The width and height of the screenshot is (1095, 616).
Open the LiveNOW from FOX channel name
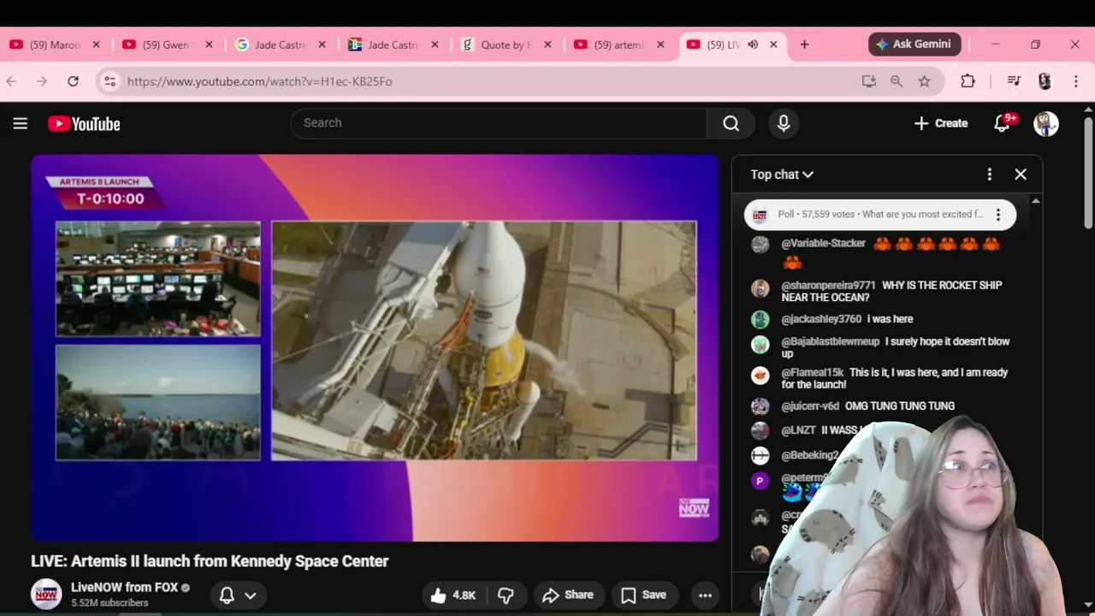124,588
